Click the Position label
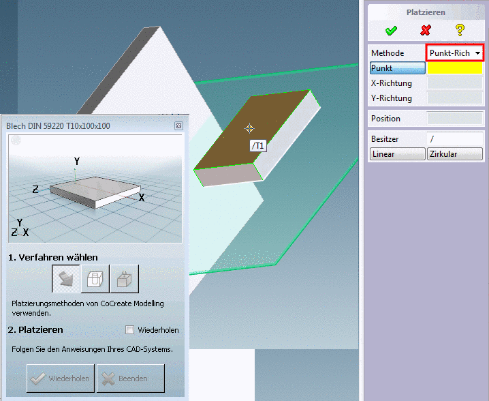 tap(385, 119)
